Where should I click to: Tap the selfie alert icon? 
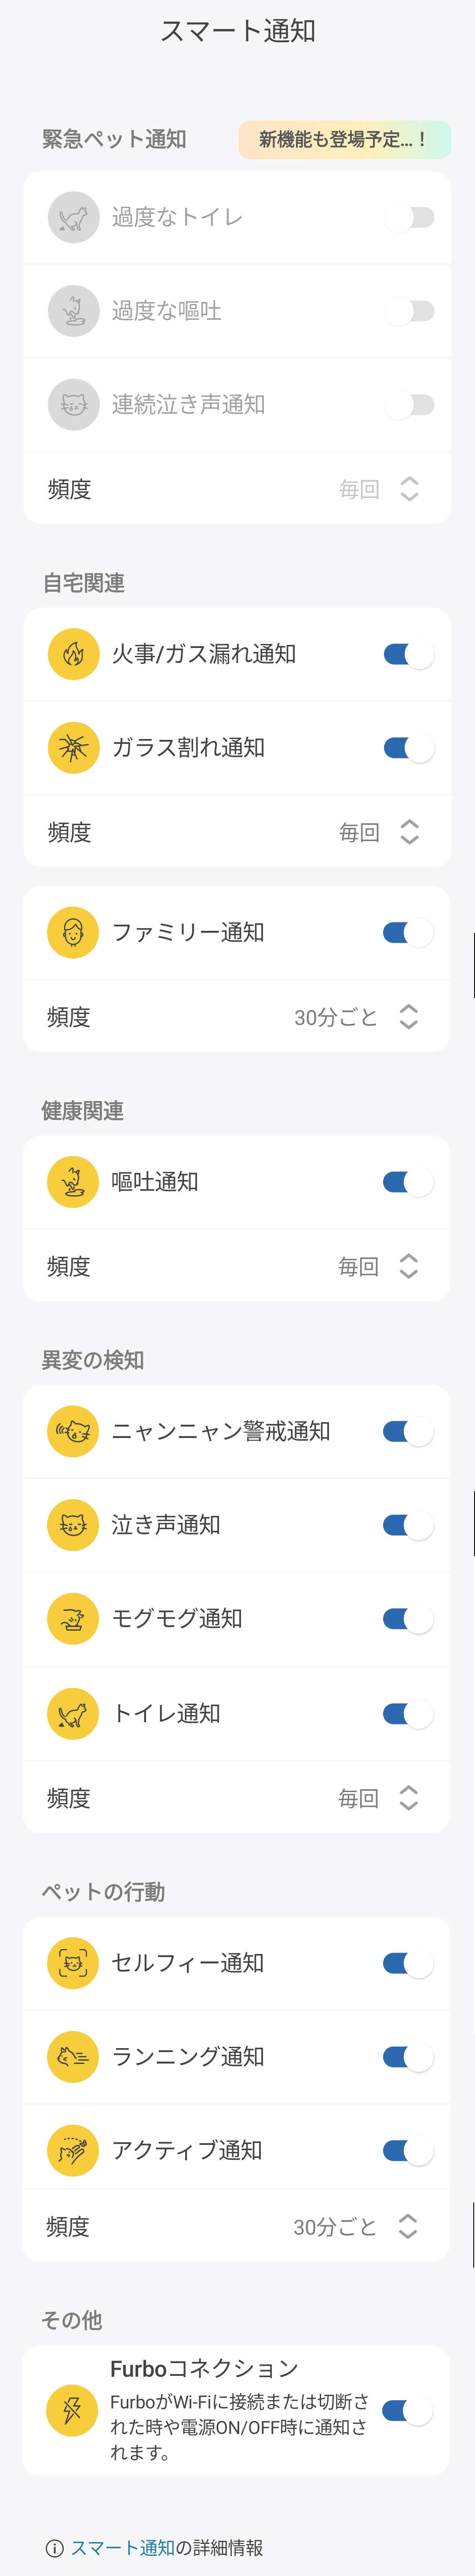pos(73,1962)
